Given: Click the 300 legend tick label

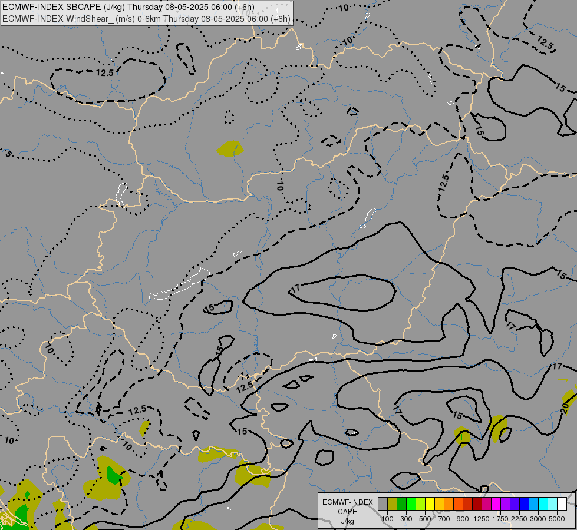Looking at the screenshot, I should (406, 519).
